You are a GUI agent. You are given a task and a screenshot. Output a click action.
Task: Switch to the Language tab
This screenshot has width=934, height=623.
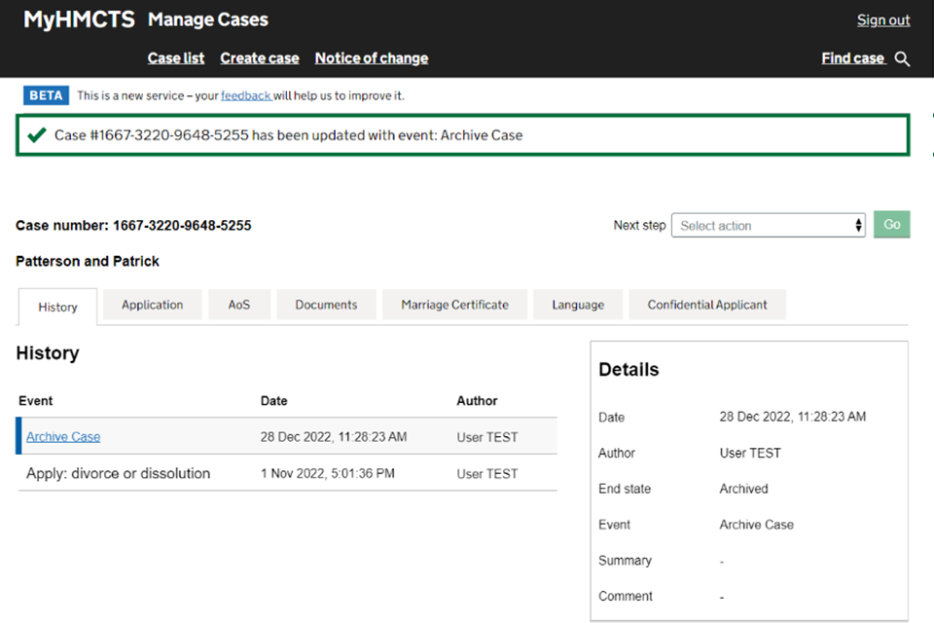(x=578, y=305)
